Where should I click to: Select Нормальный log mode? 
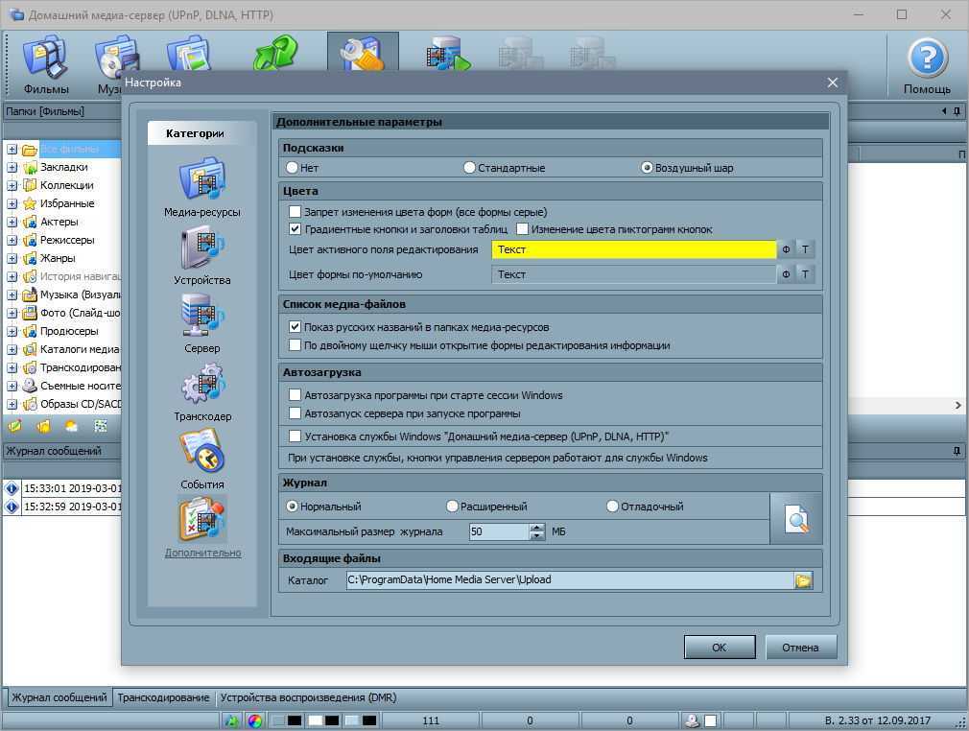click(293, 507)
